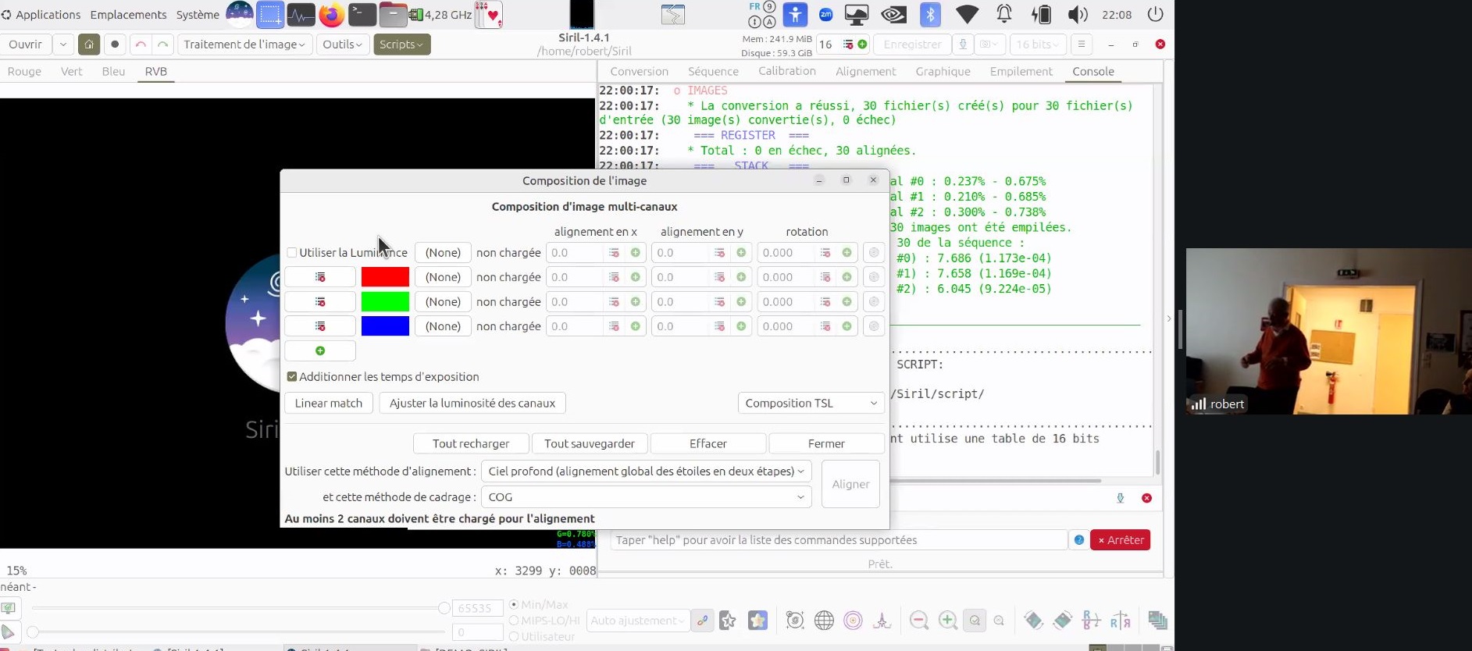The width and height of the screenshot is (1472, 651).
Task: Click the zoom in magnifier icon
Action: [947, 621]
